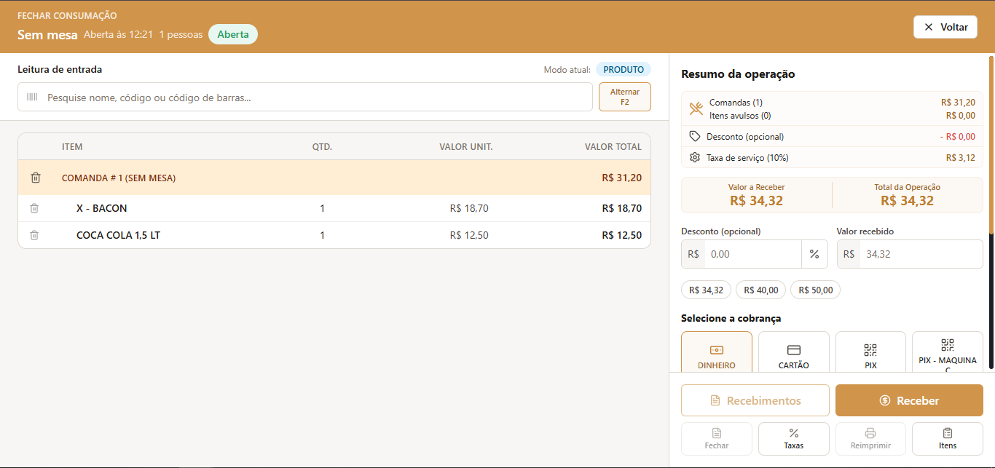Image resolution: width=995 pixels, height=468 pixels.
Task: Click the Fechar button
Action: pyautogui.click(x=717, y=439)
